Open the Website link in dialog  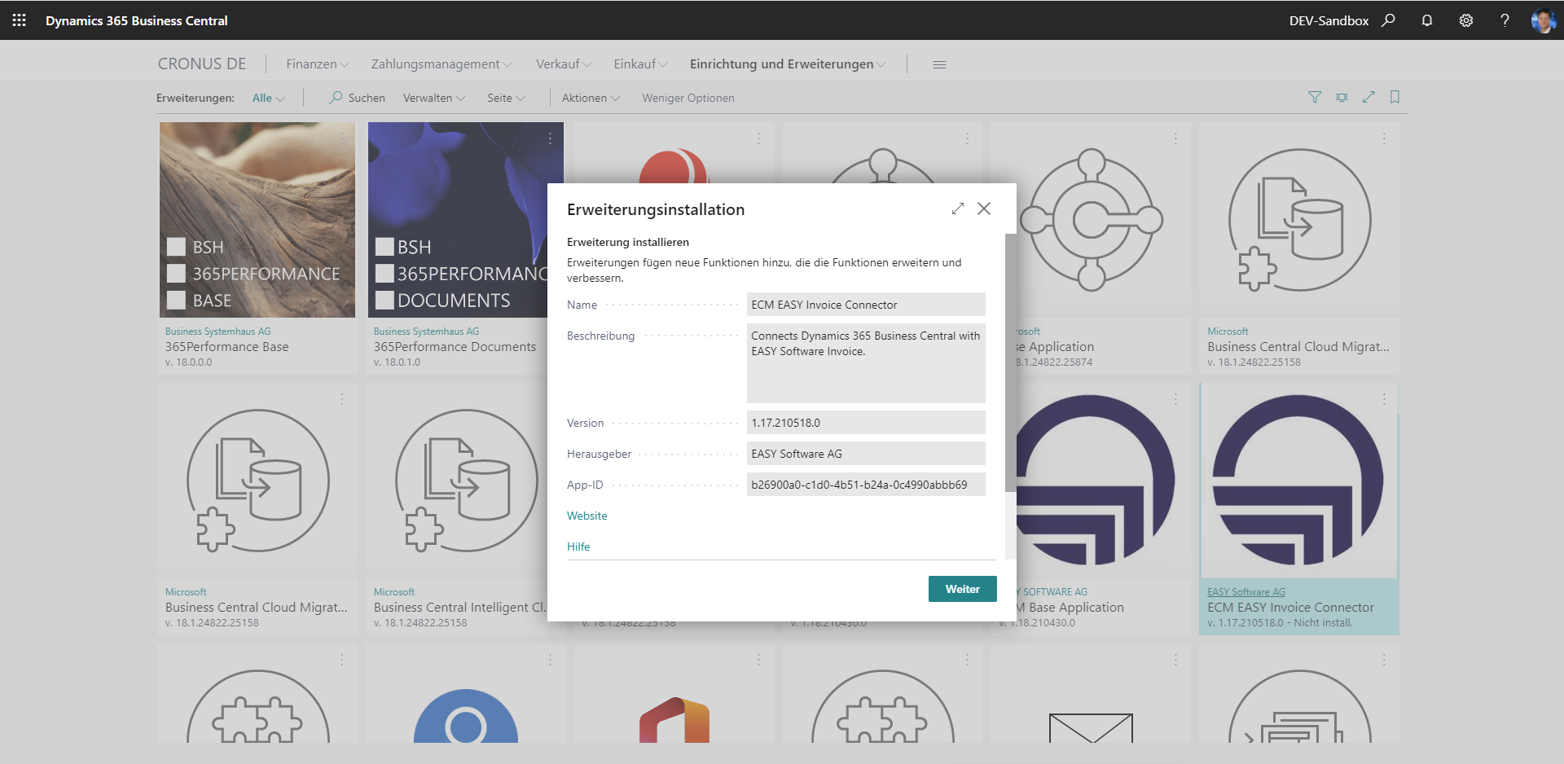(x=586, y=516)
